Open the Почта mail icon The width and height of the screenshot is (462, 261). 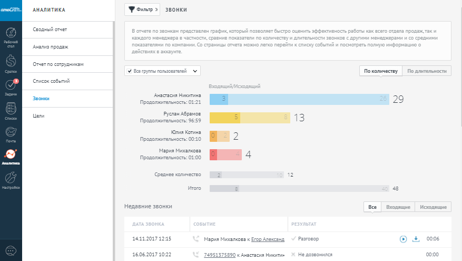[x=11, y=134]
